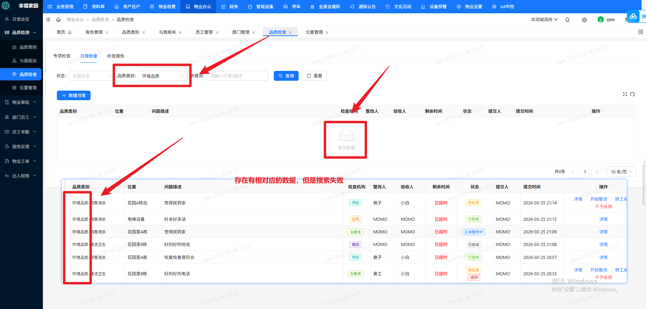The image size is (646, 309).
Task: Switch to the 检查报告 tab
Action: 116,56
